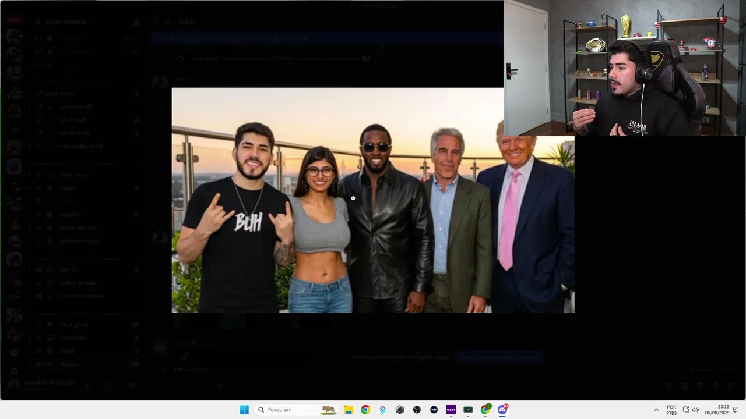Open the purple NEXT app on taskbar
The width and height of the screenshot is (746, 419).
451,410
